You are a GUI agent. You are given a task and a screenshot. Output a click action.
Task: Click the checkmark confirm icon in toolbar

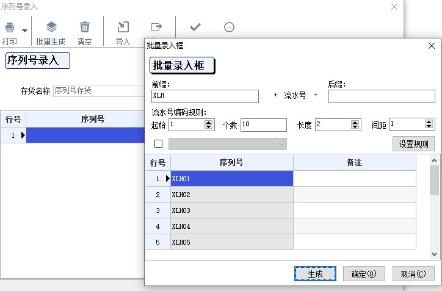[195, 27]
